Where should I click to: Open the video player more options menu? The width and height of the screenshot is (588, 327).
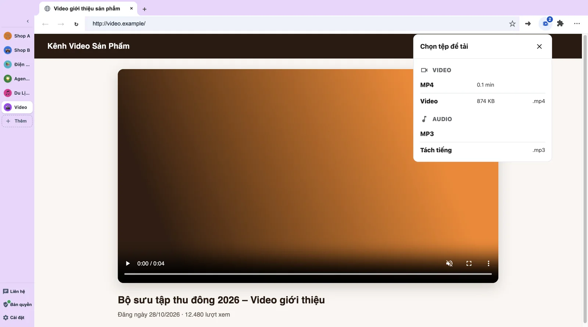488,264
